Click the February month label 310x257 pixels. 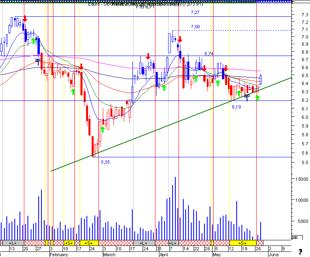59,255
